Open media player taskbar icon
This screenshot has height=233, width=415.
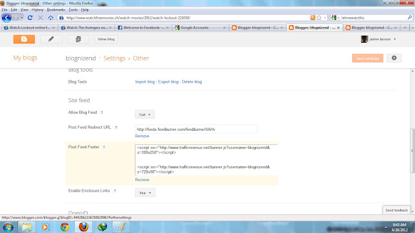pyautogui.click(x=45, y=227)
